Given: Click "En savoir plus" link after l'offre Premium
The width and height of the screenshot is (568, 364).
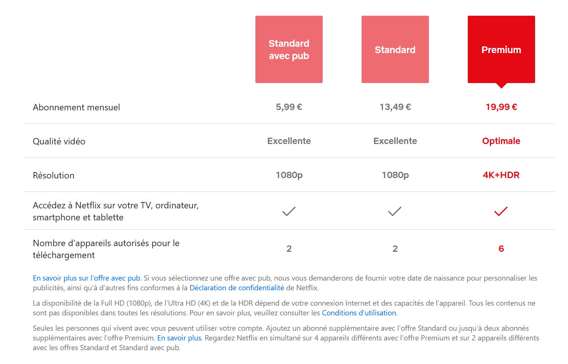Looking at the screenshot, I should click(179, 338).
